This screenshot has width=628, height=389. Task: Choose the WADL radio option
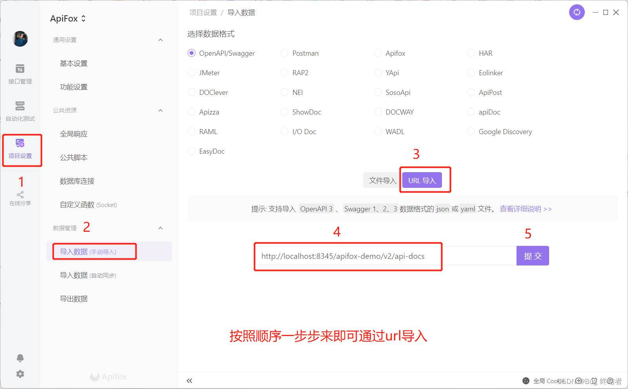point(378,131)
